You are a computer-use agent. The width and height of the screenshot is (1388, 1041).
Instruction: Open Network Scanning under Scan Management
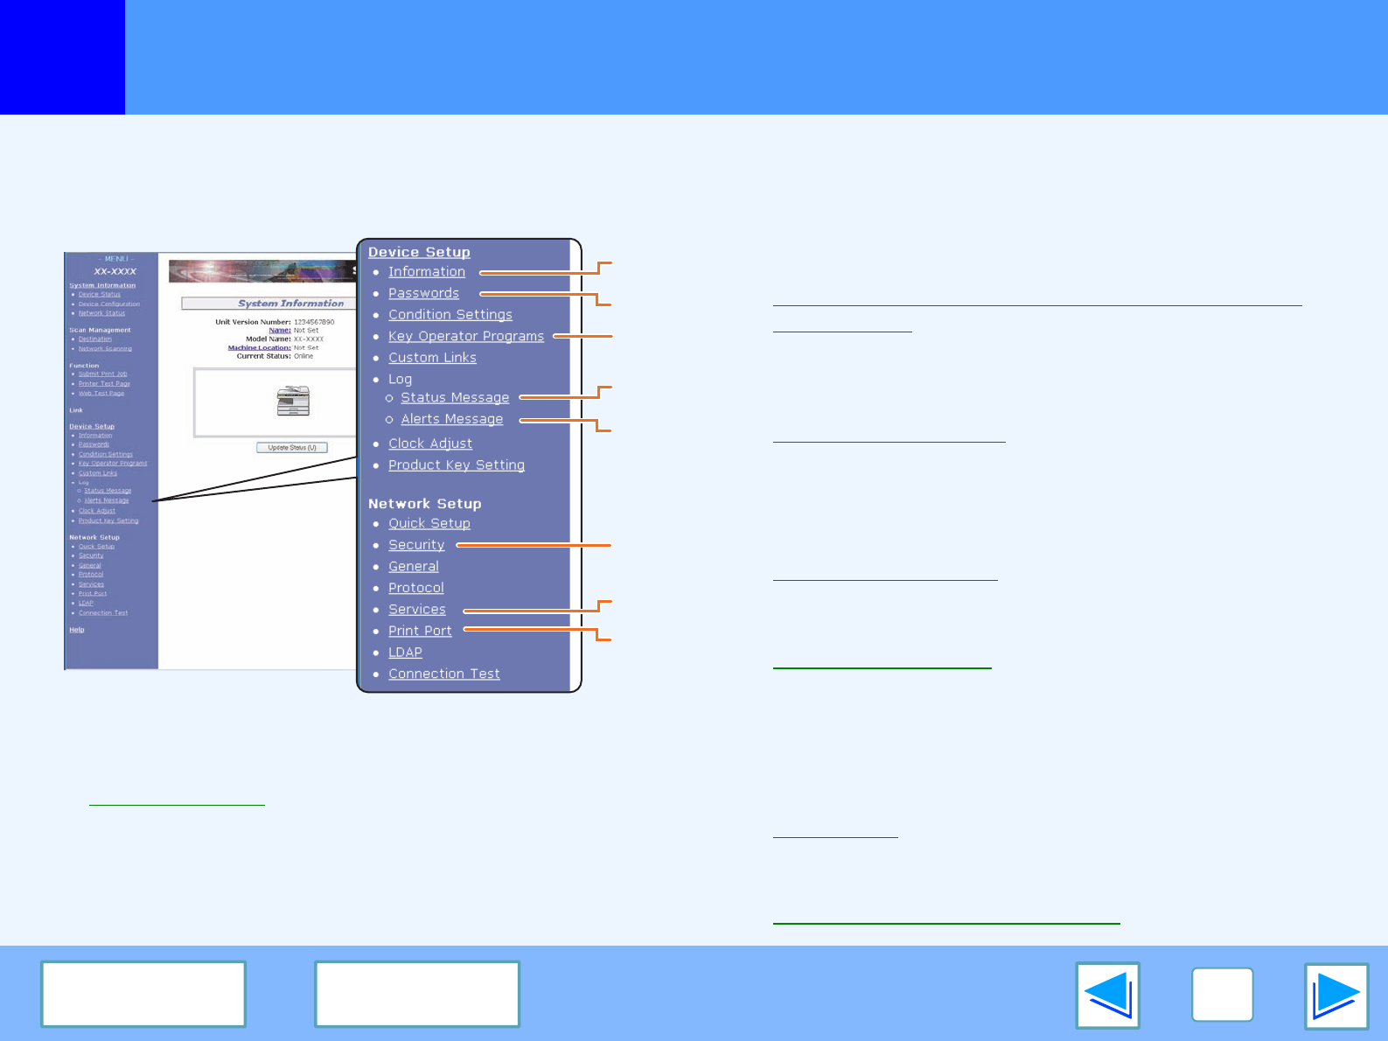pos(105,349)
